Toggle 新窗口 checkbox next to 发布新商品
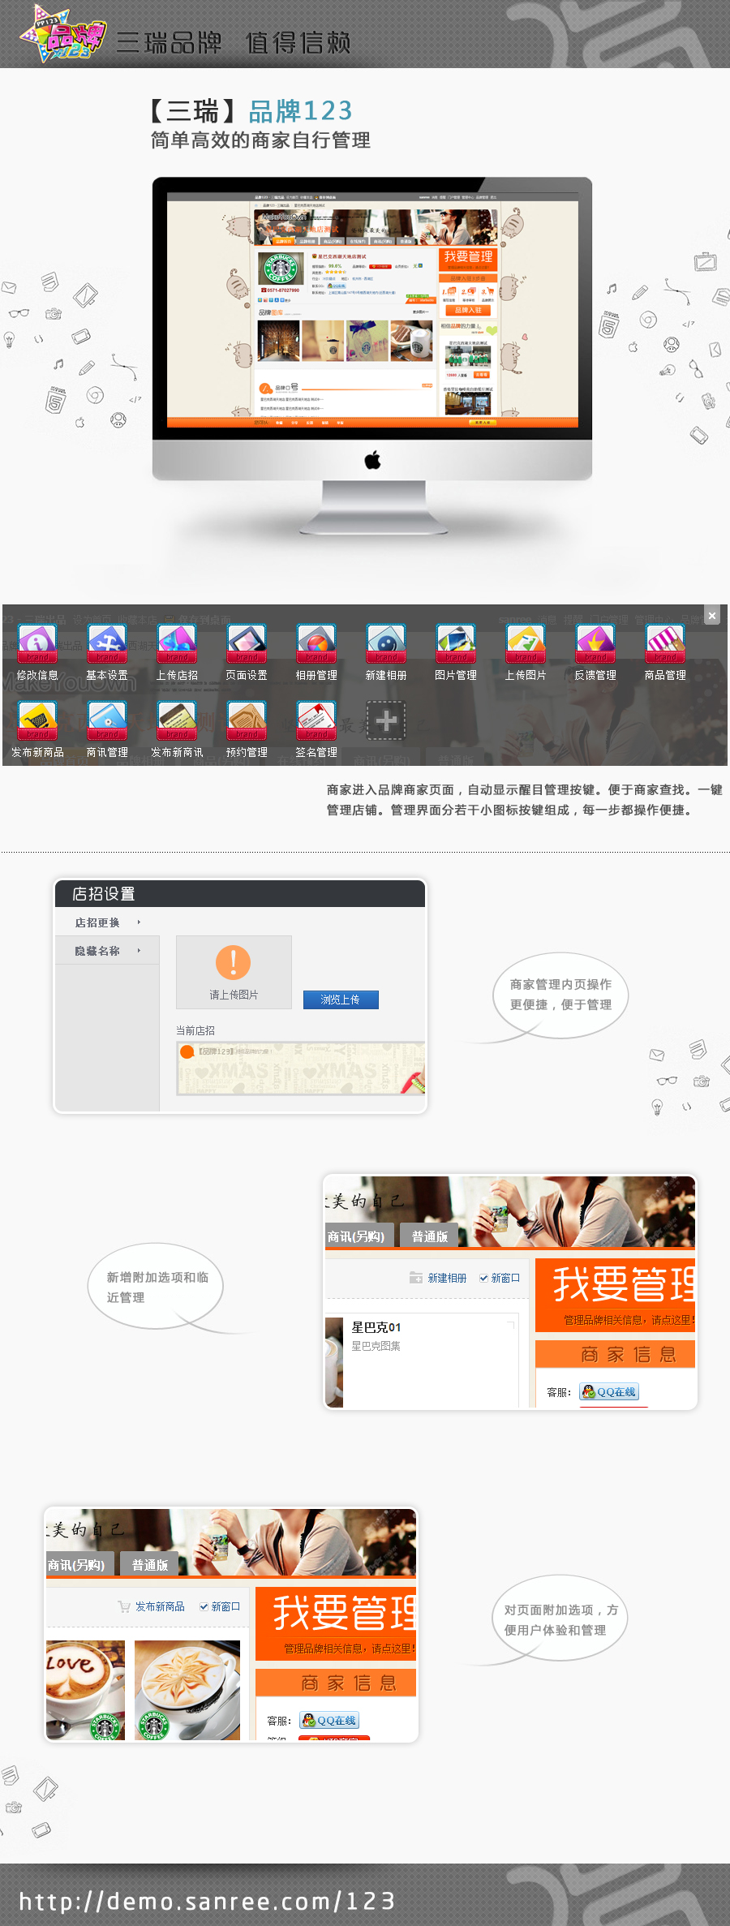730x1926 pixels. coord(204,1606)
